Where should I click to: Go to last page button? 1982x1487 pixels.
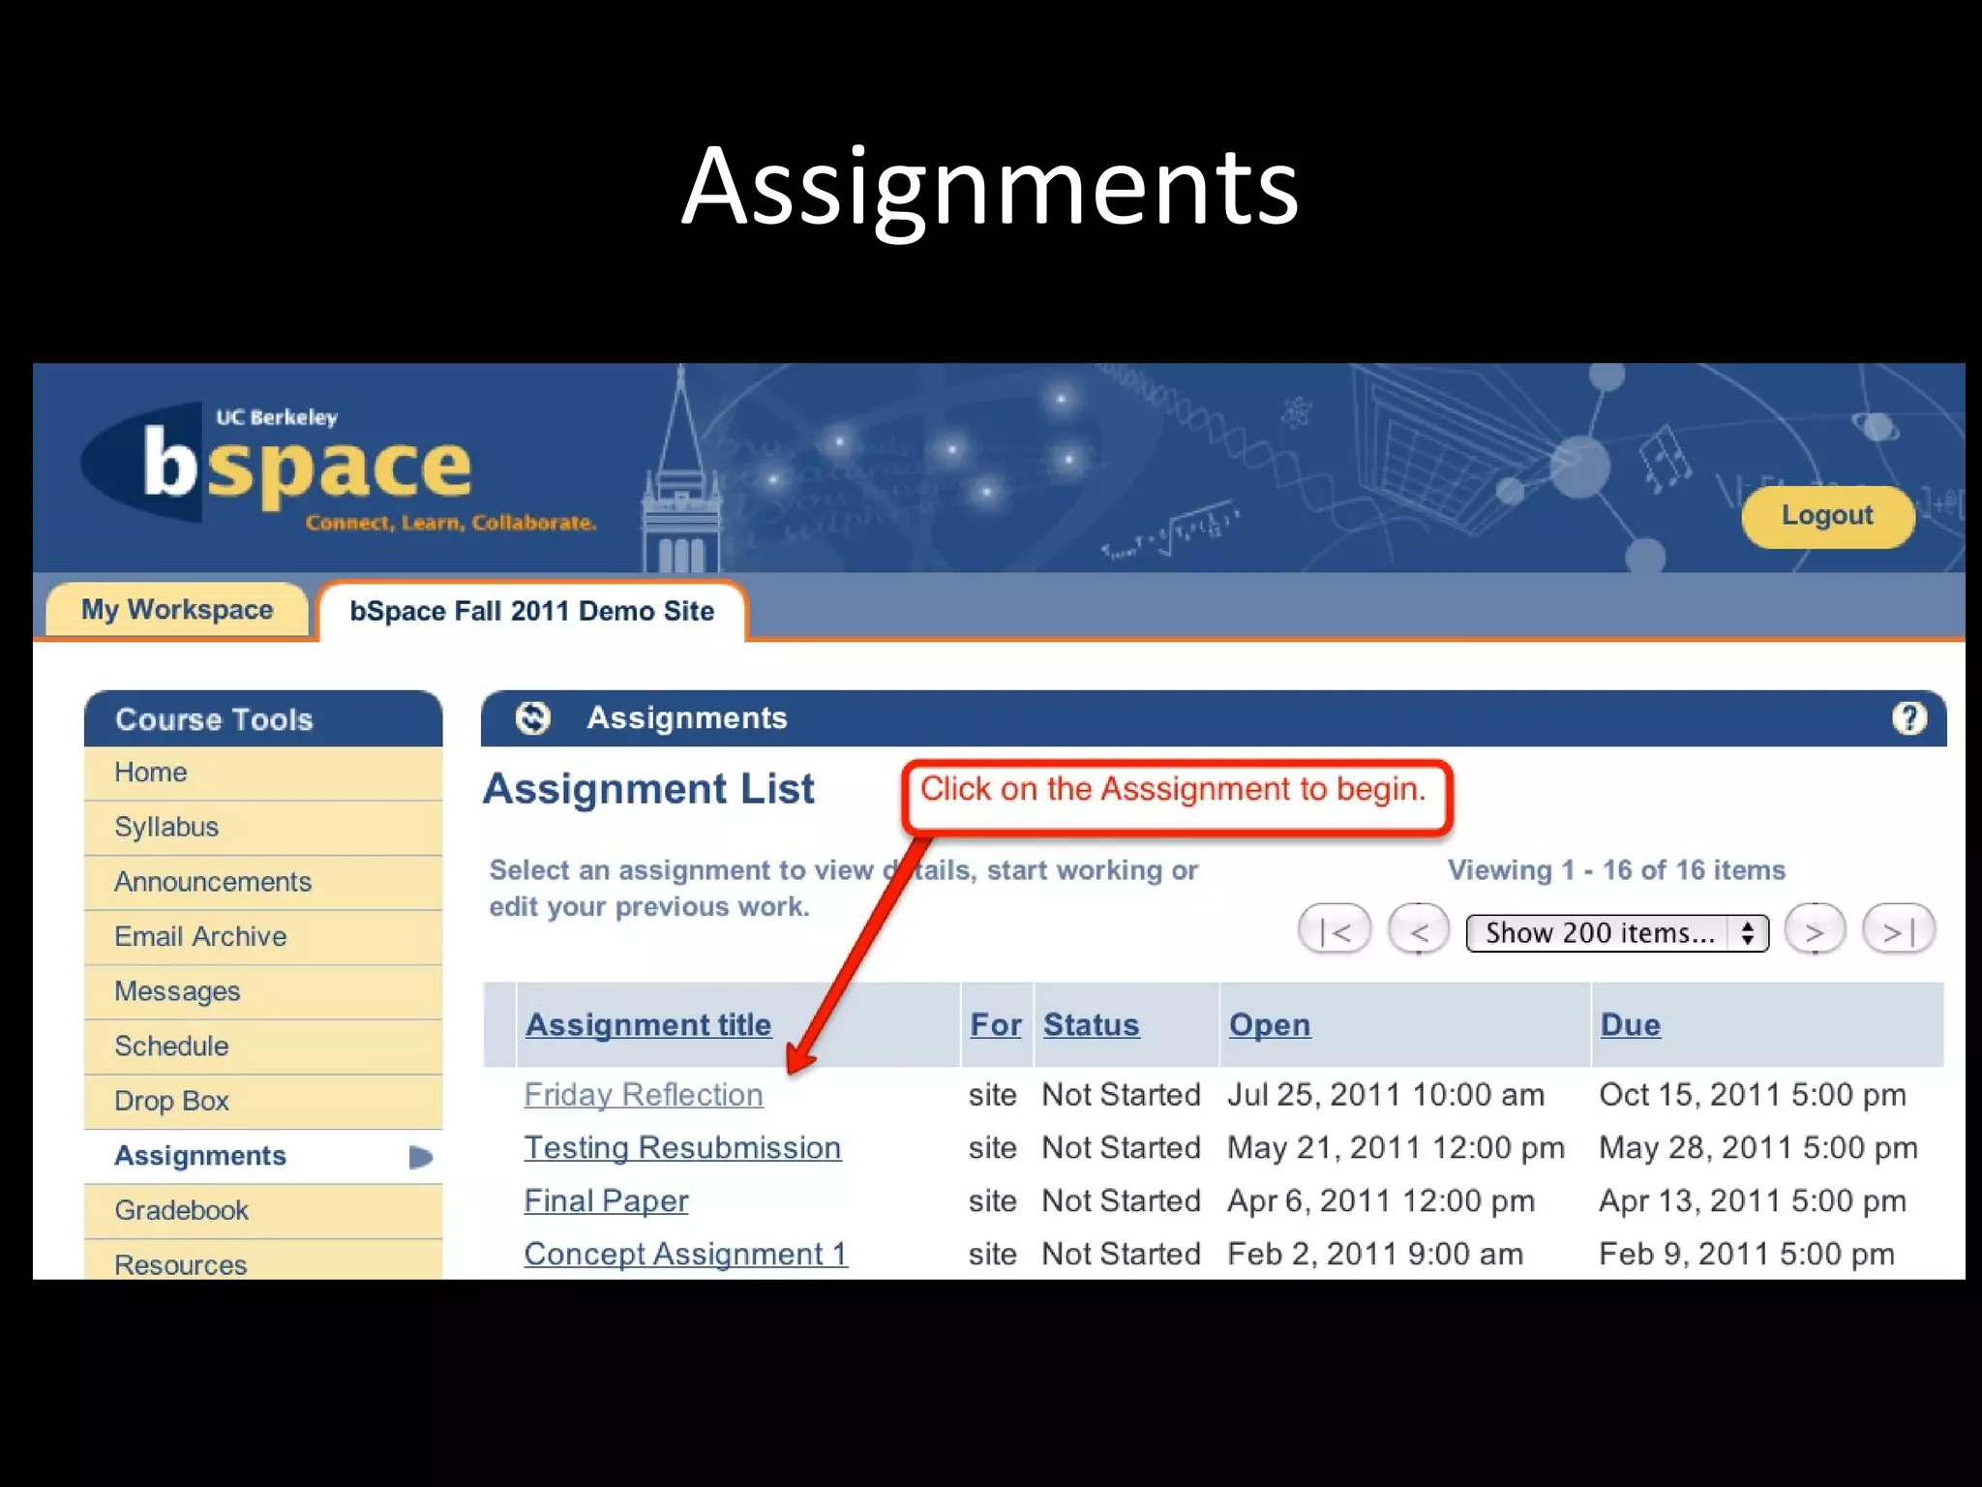[1899, 930]
